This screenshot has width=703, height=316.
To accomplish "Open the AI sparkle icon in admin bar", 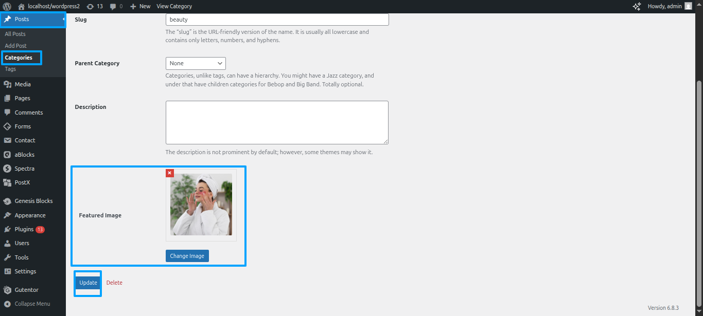I will click(x=637, y=6).
